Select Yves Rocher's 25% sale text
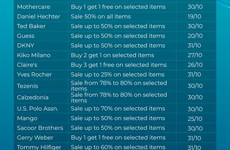Screen dimensions: 230x150 click(117, 74)
